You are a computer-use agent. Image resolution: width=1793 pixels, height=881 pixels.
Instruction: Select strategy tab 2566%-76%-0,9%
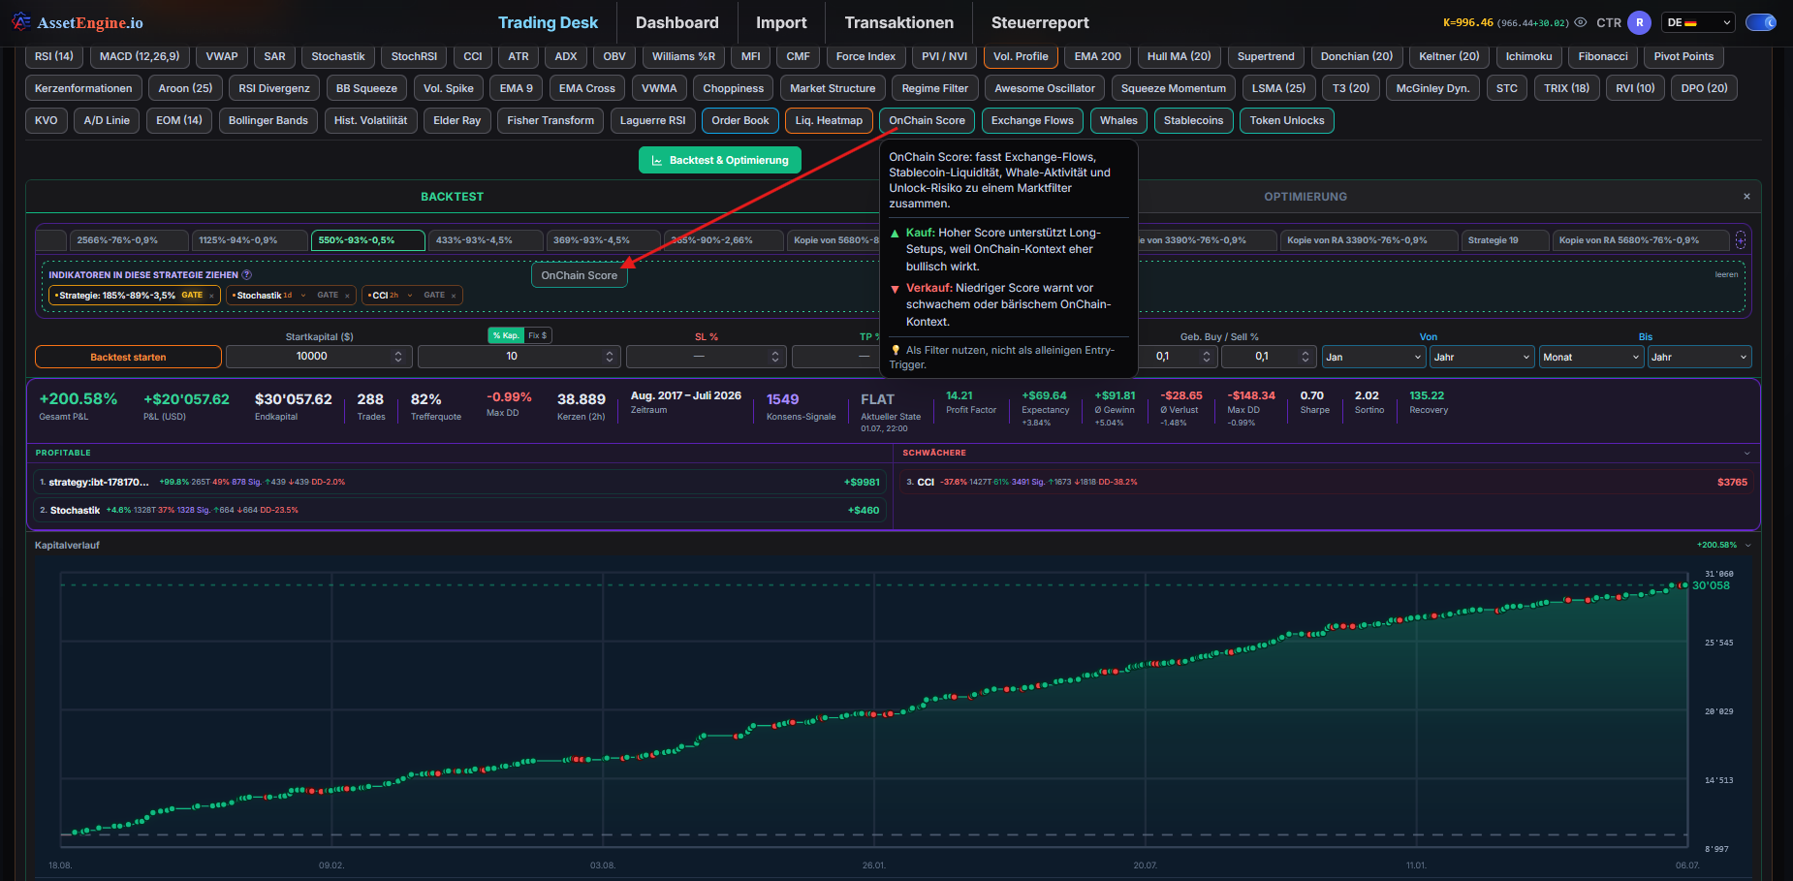[127, 240]
